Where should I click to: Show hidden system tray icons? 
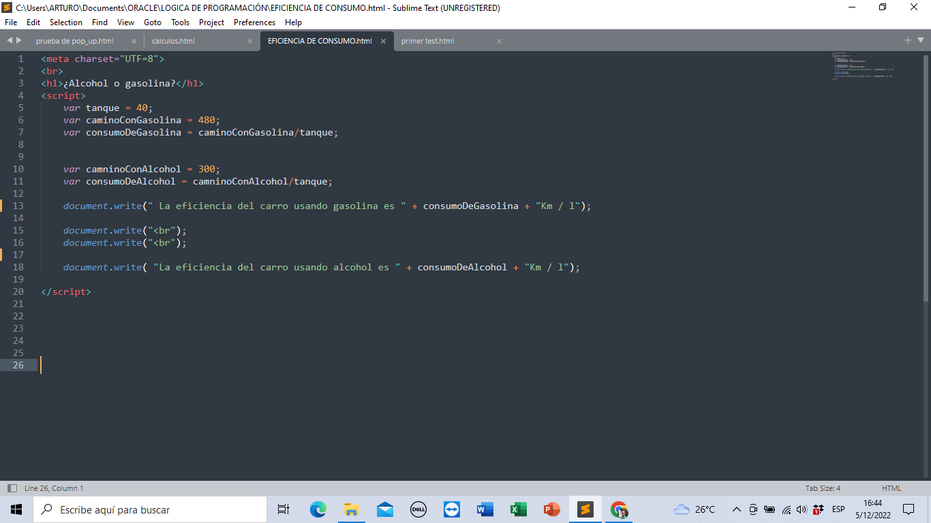[736, 509]
